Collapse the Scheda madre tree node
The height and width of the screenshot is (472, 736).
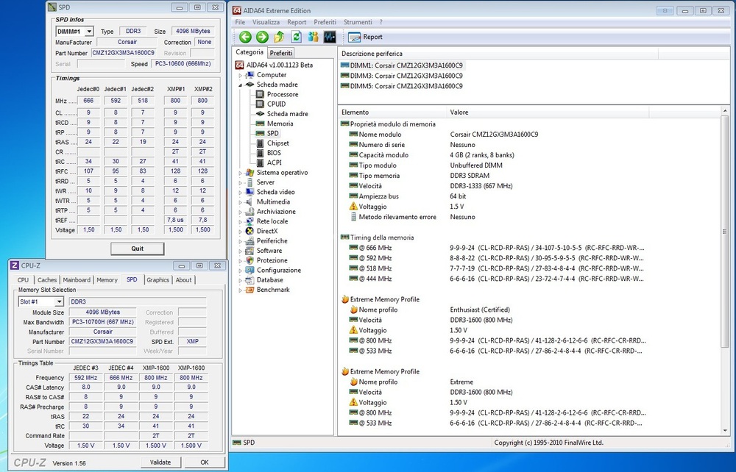click(241, 85)
